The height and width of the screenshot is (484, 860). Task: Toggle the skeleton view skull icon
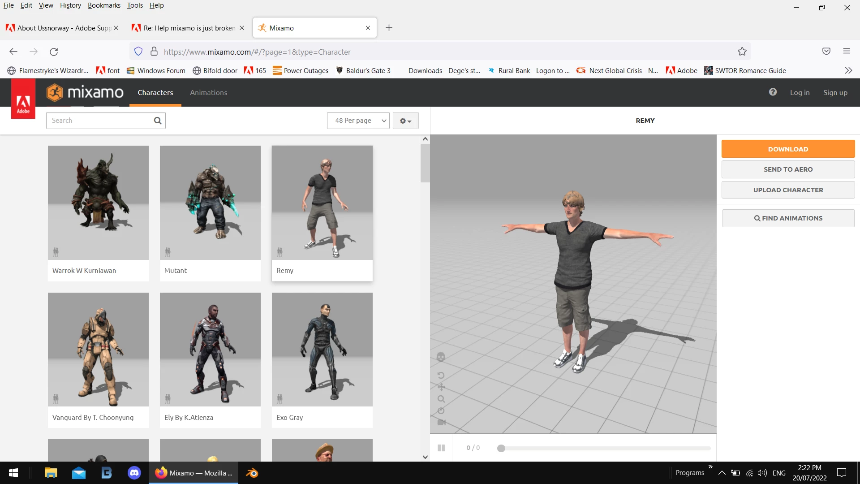pyautogui.click(x=441, y=357)
